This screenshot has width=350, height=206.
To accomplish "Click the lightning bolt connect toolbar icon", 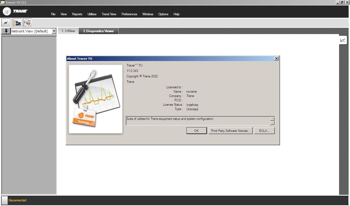I will (x=6, y=23).
